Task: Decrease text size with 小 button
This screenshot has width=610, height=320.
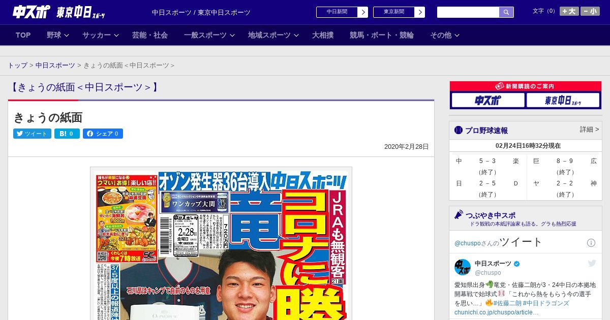Action: pos(590,11)
